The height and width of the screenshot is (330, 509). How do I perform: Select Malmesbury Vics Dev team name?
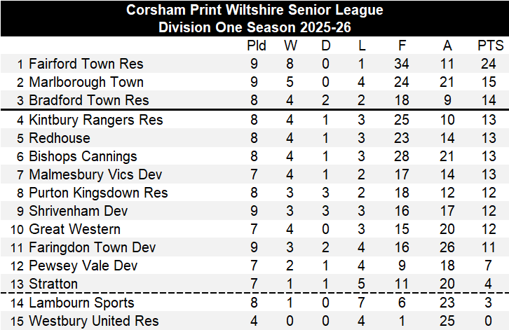95,174
